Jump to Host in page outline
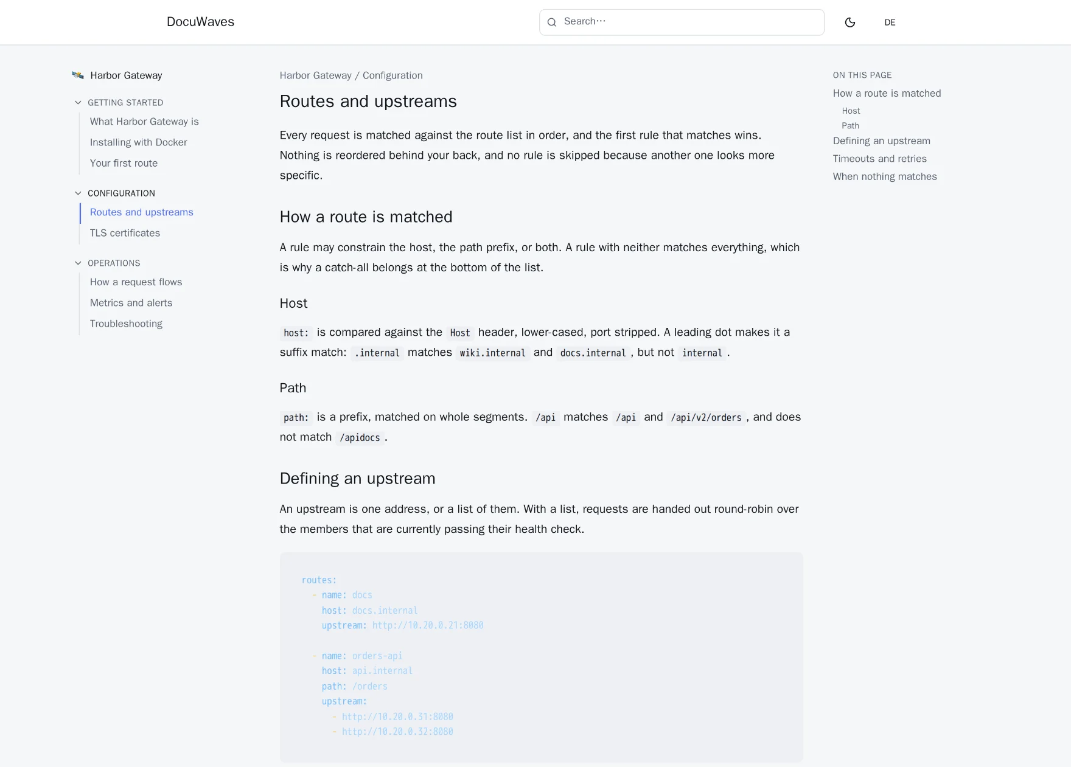This screenshot has height=767, width=1071. click(x=851, y=111)
